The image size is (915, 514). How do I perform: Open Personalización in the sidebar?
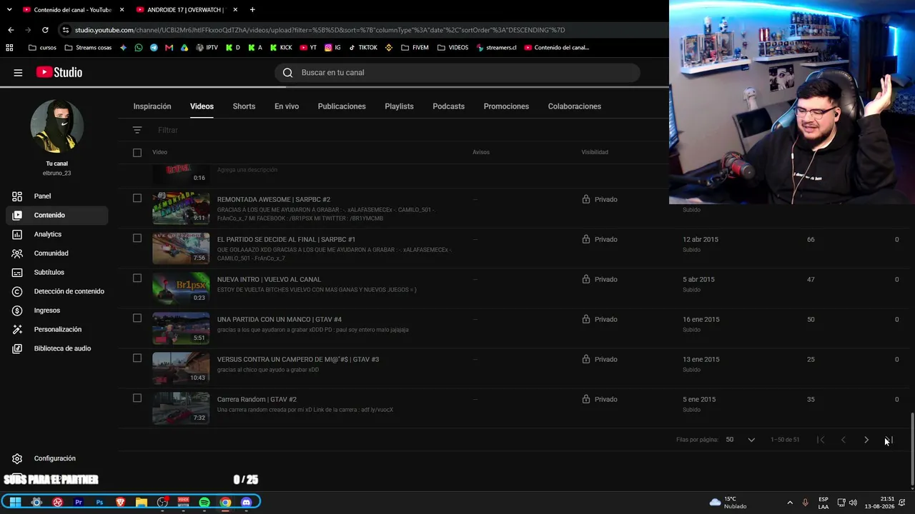pos(56,329)
